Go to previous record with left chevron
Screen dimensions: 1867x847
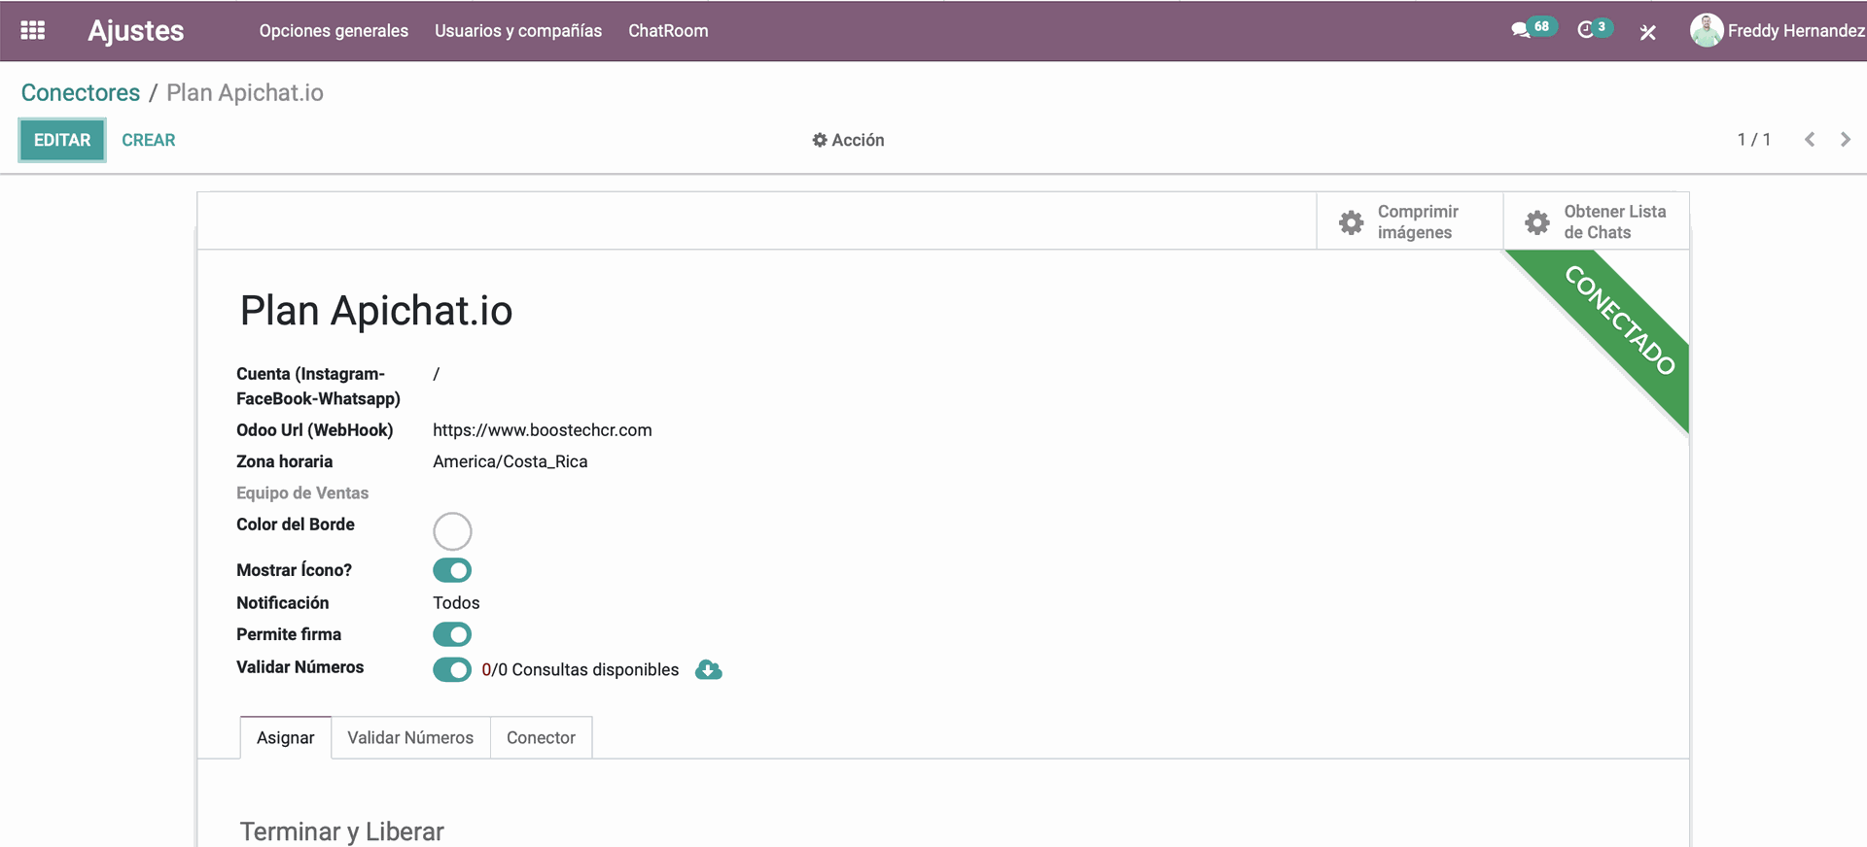pos(1809,140)
